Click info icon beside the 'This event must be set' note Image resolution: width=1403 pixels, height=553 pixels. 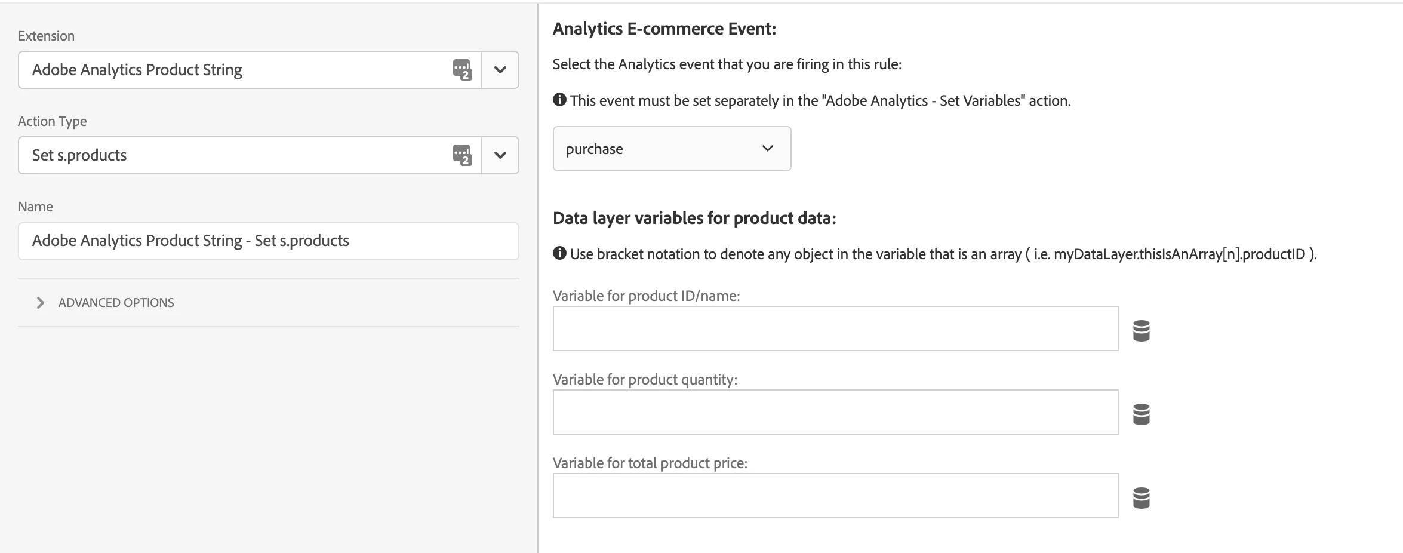coord(559,100)
